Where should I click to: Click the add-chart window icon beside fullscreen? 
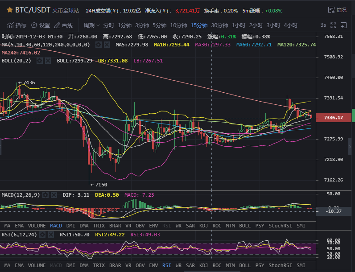(x=344, y=25)
